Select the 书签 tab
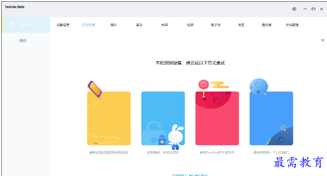The width and height of the screenshot is (327, 176). [241, 25]
